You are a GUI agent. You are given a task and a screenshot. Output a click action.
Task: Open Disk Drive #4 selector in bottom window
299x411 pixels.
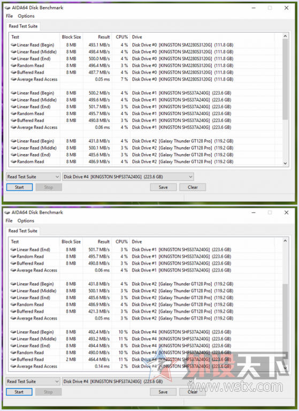128,382
